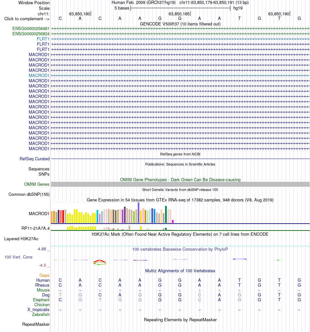The width and height of the screenshot is (310, 332).
Task: Click the X_tropicalis alignment row label
Action: click(x=39, y=309)
